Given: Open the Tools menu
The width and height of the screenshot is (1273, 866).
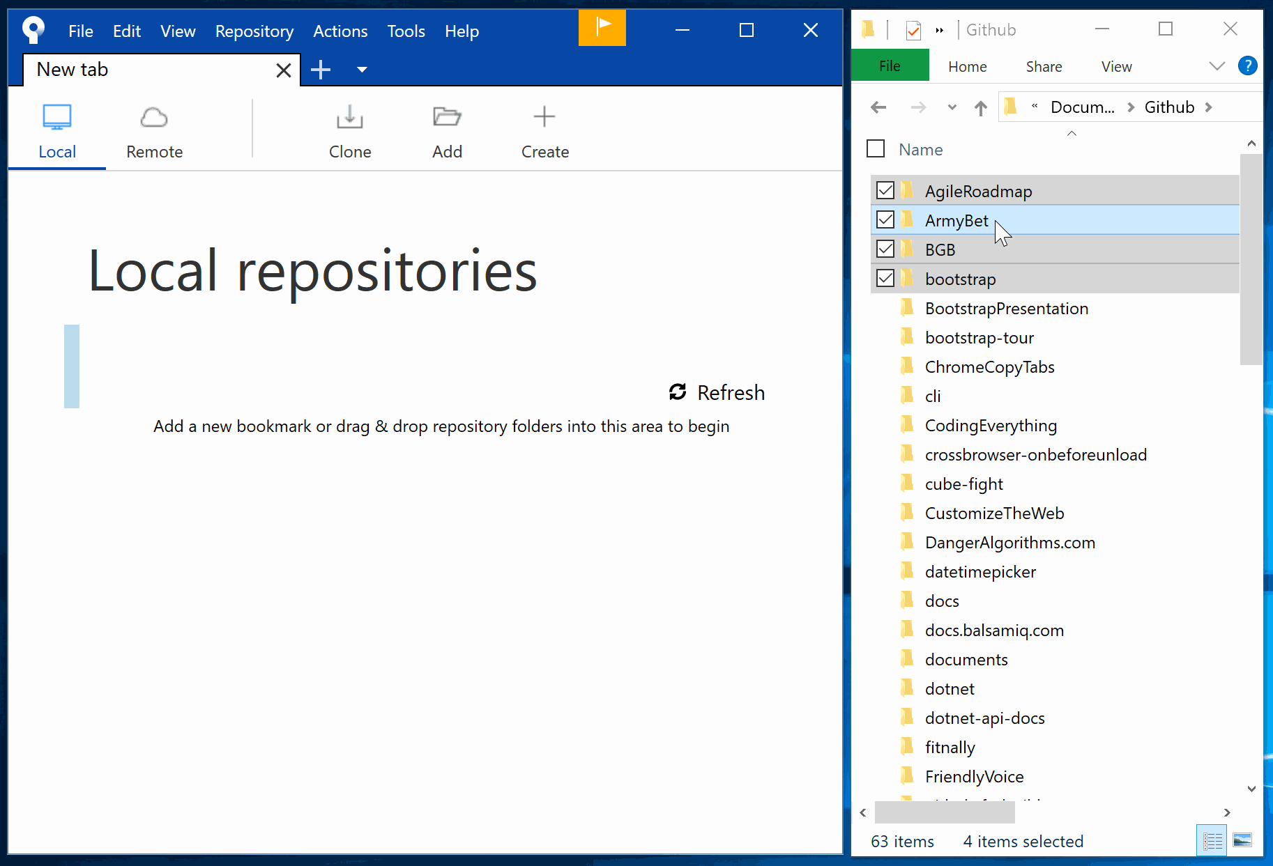Looking at the screenshot, I should [406, 31].
